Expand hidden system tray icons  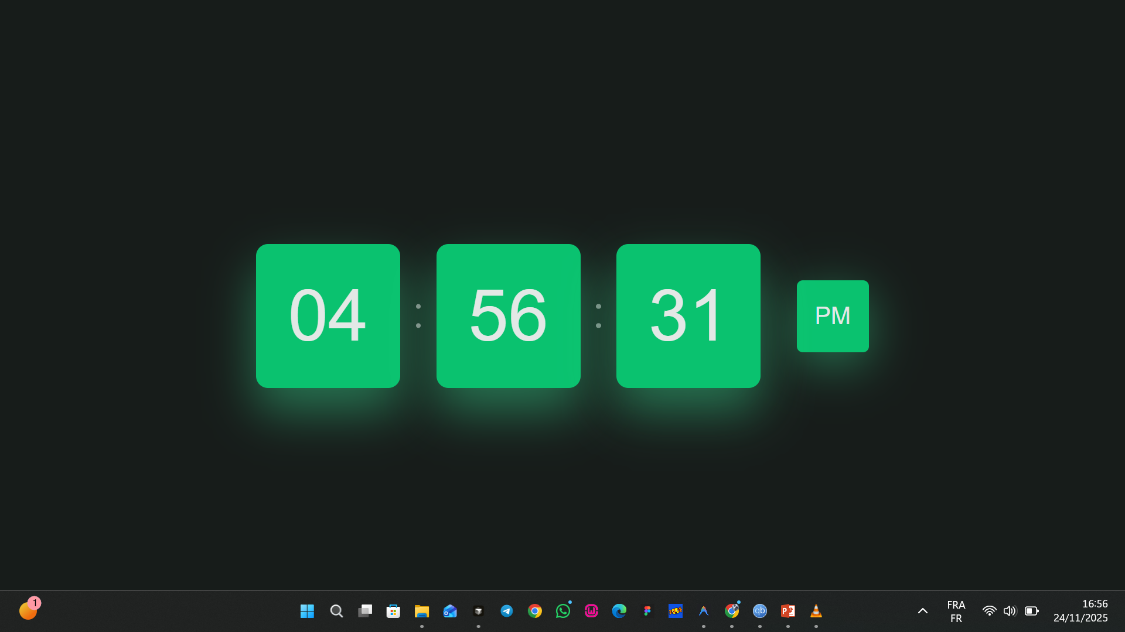click(x=923, y=610)
